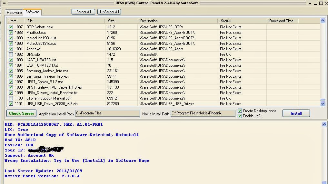Toggle checkbox for 1096 Samsung_Infineon_Info.xps

pyautogui.click(x=11, y=76)
